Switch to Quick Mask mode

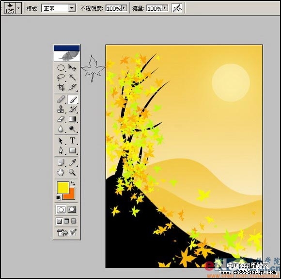coord(72,210)
